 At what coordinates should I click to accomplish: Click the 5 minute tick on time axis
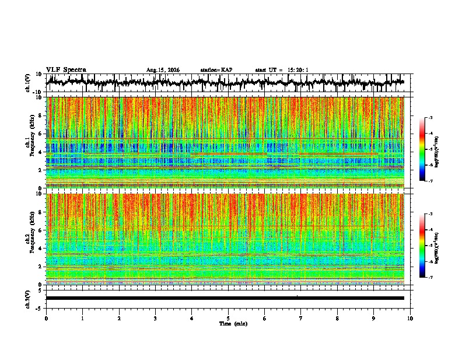point(228,318)
